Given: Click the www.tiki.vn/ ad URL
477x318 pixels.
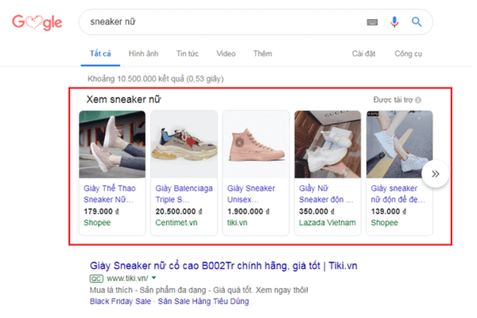Looking at the screenshot, I should 127,279.
